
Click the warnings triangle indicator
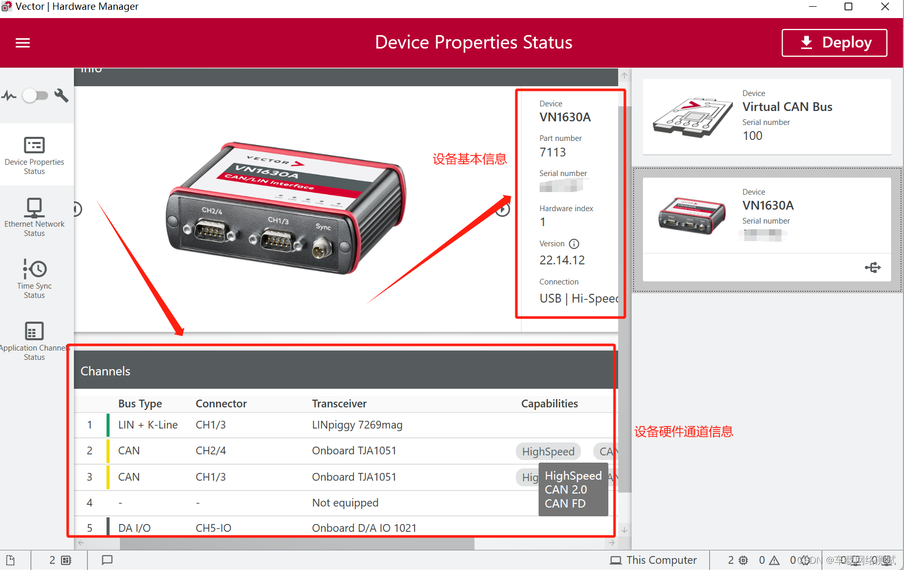769,560
